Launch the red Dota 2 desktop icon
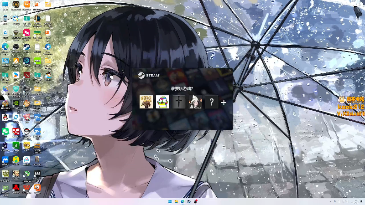The height and width of the screenshot is (205, 365). [26, 75]
